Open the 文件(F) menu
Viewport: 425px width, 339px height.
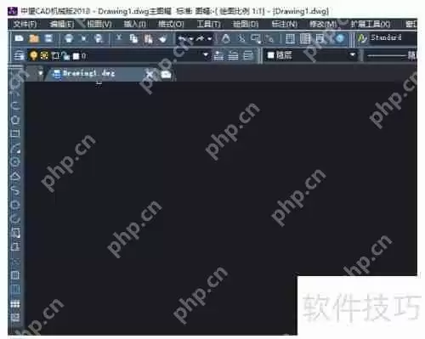coord(25,25)
